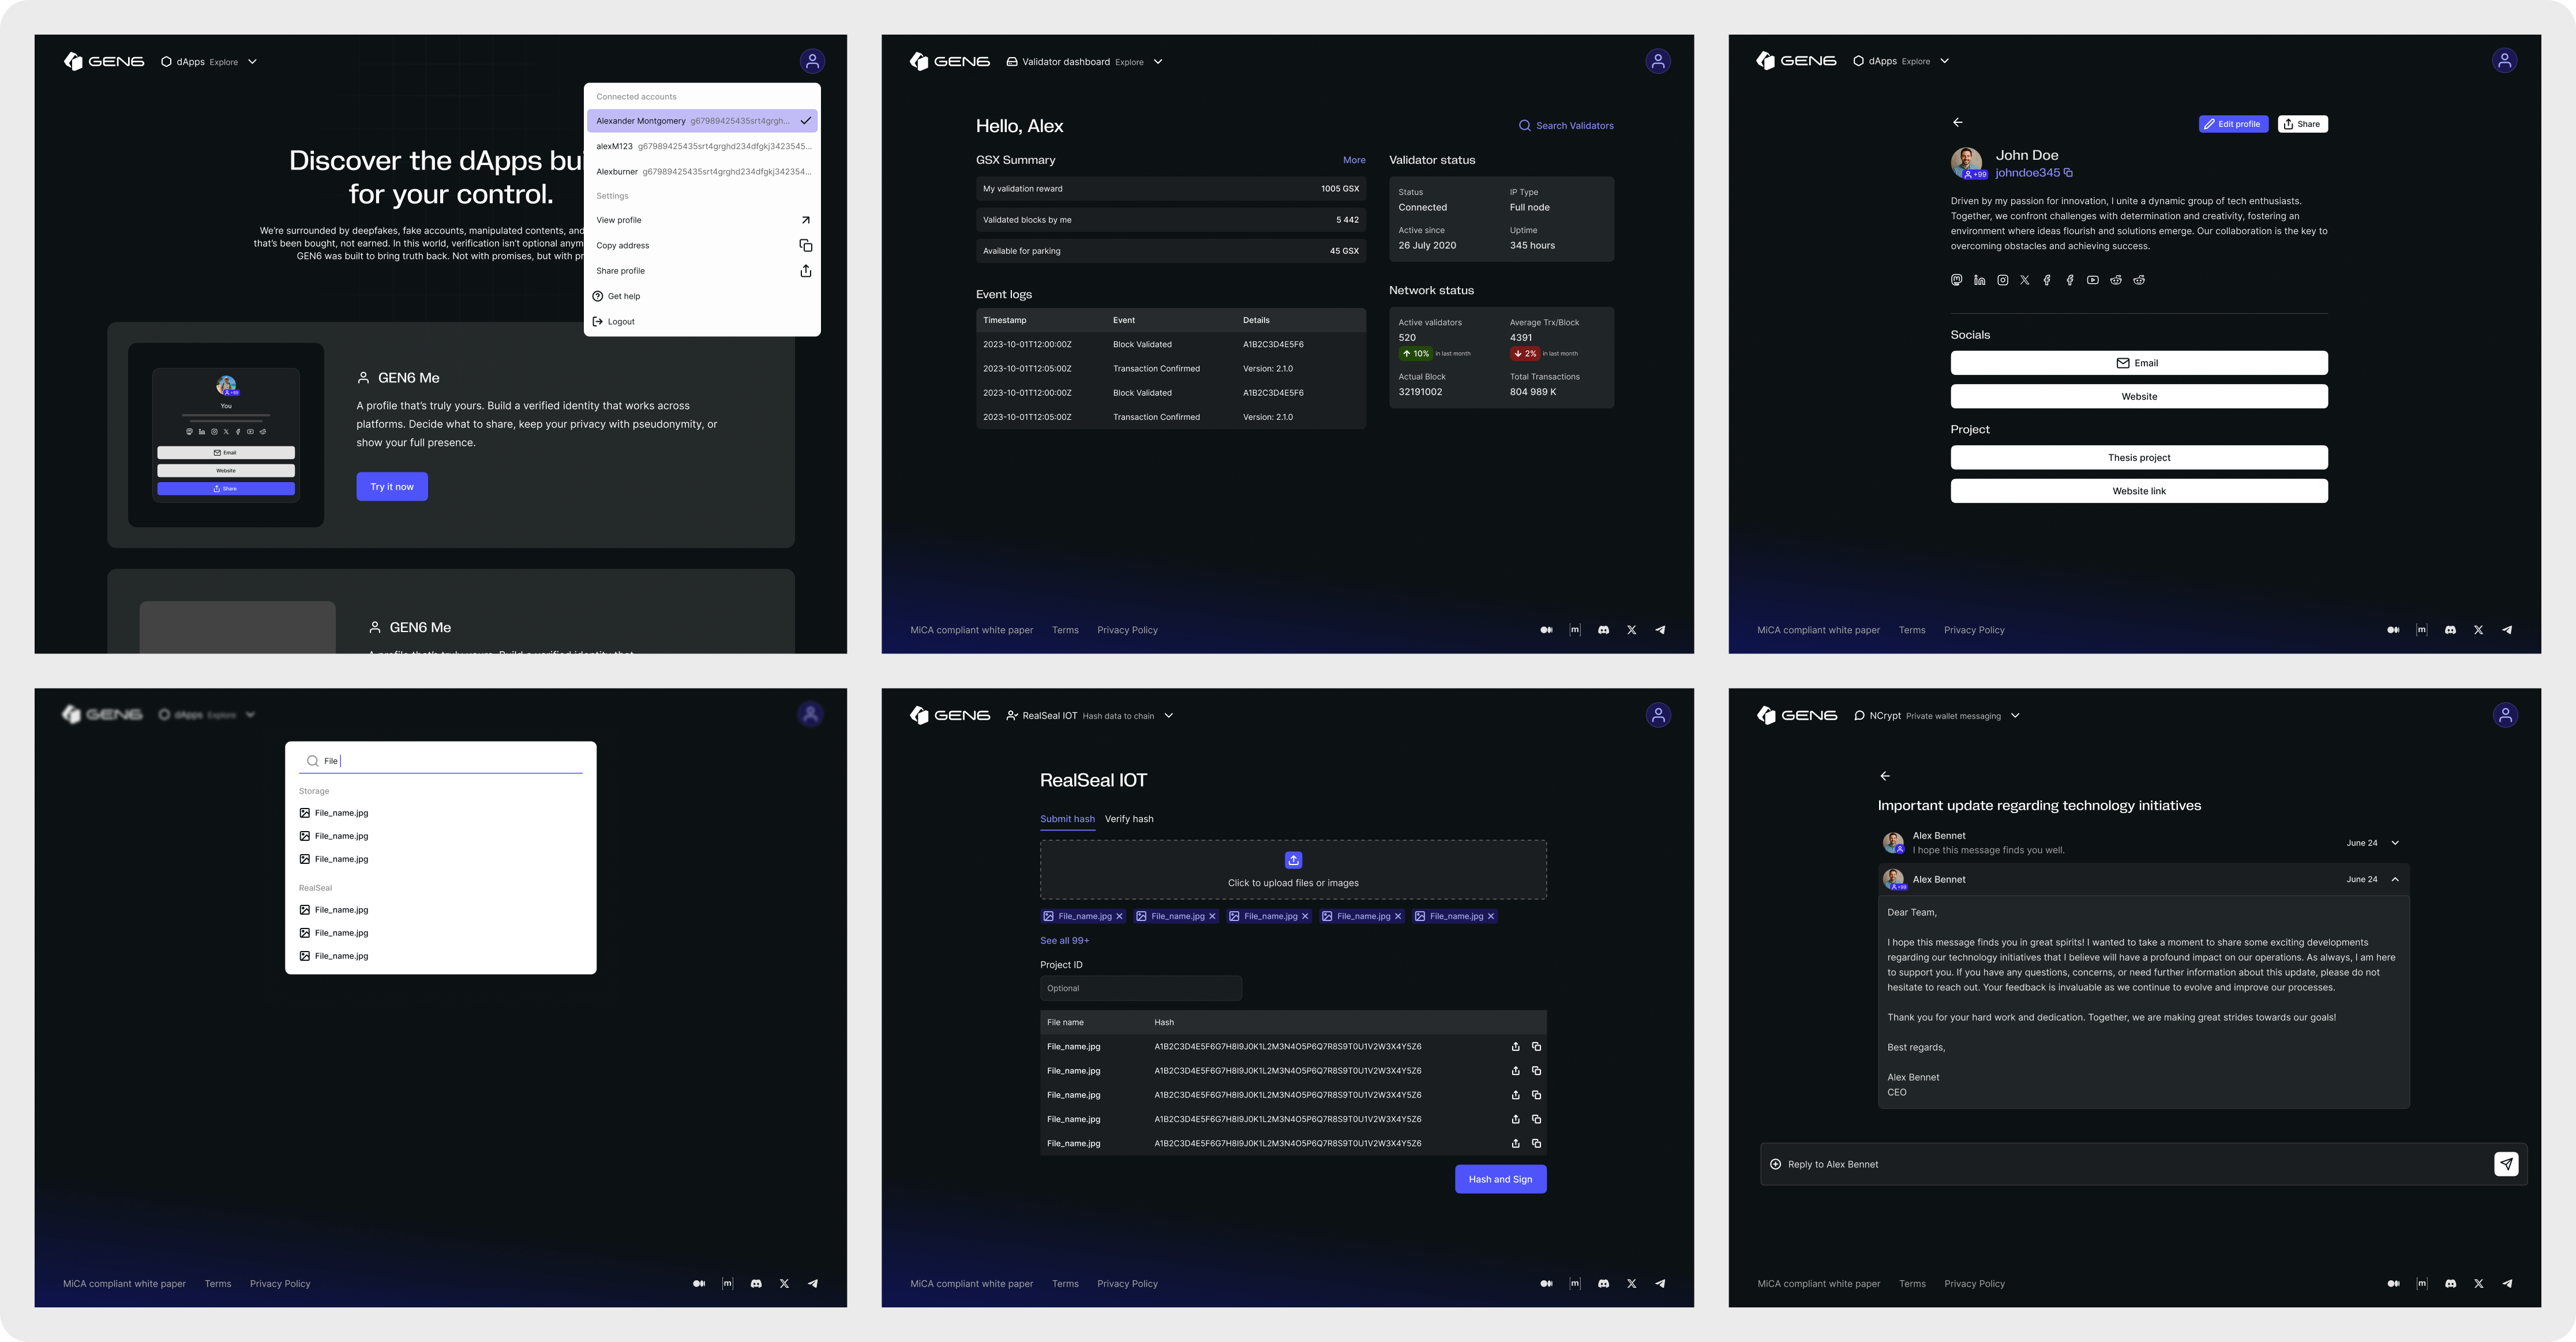The height and width of the screenshot is (1342, 2576).
Task: Open MiCA compliant white paper in the NCrypt footer
Action: pos(1818,1283)
